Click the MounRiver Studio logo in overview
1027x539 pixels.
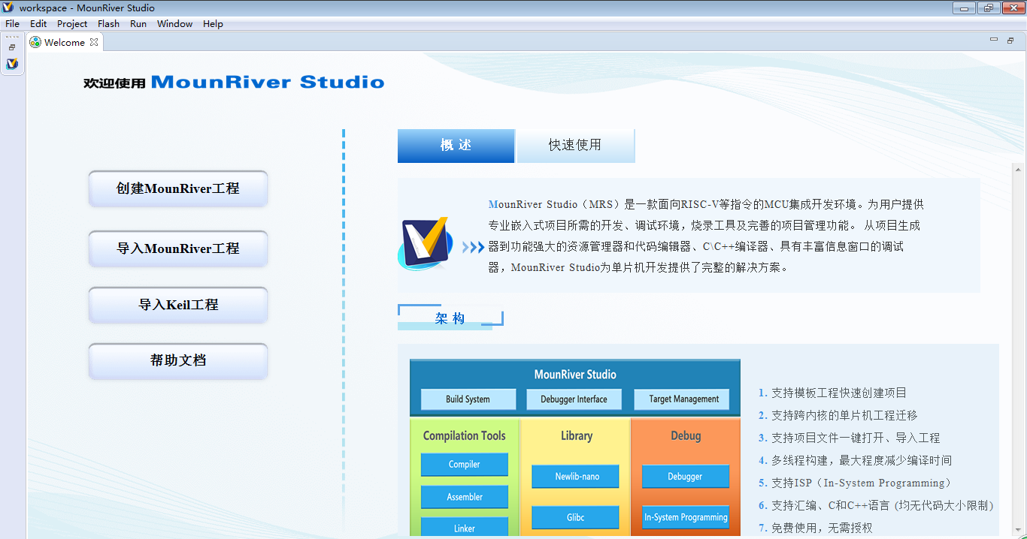point(426,244)
